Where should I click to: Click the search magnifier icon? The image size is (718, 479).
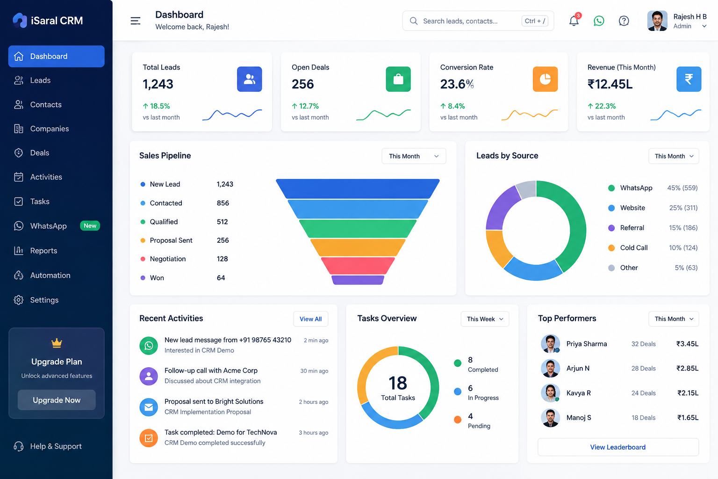click(414, 21)
